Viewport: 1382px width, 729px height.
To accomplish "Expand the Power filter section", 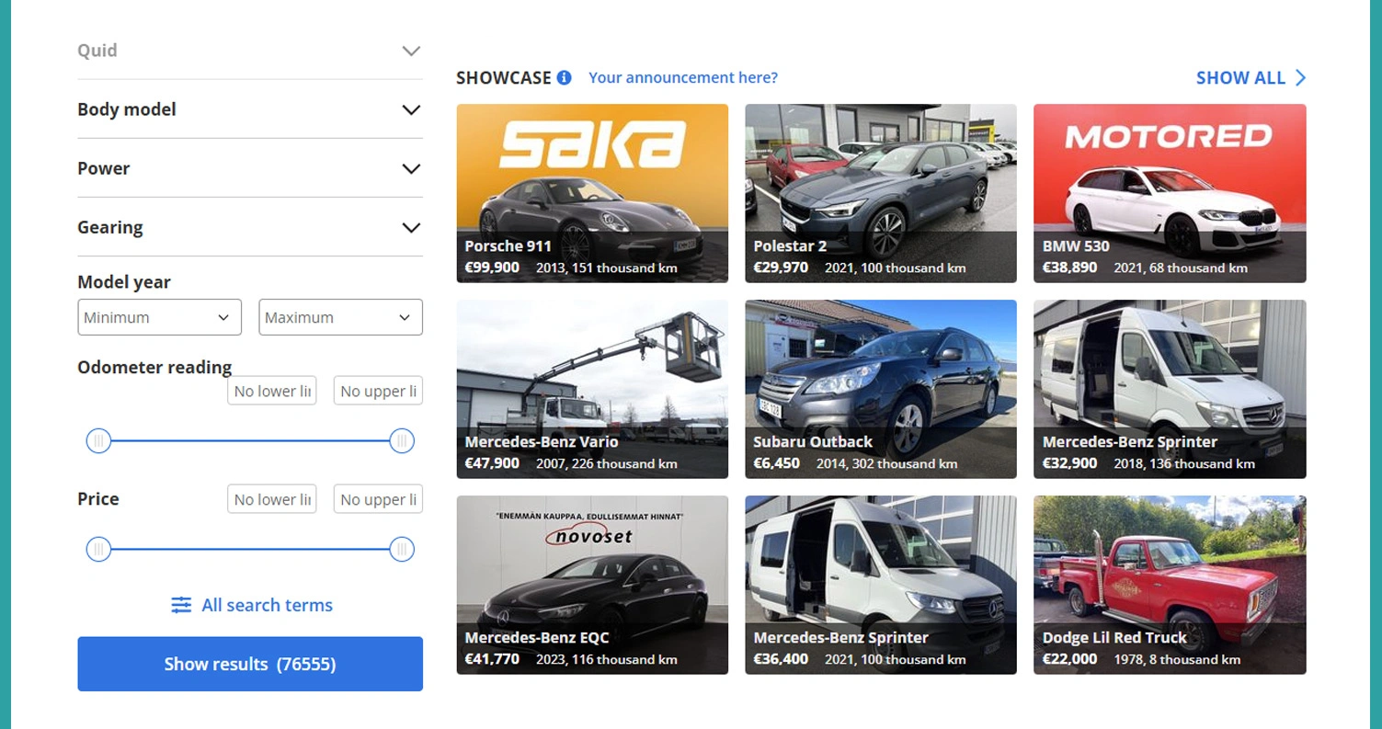I will [x=411, y=168].
